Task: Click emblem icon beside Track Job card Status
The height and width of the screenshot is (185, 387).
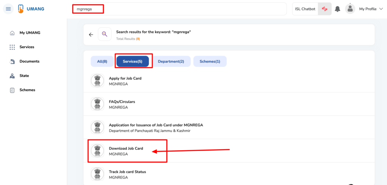Action: [97, 174]
